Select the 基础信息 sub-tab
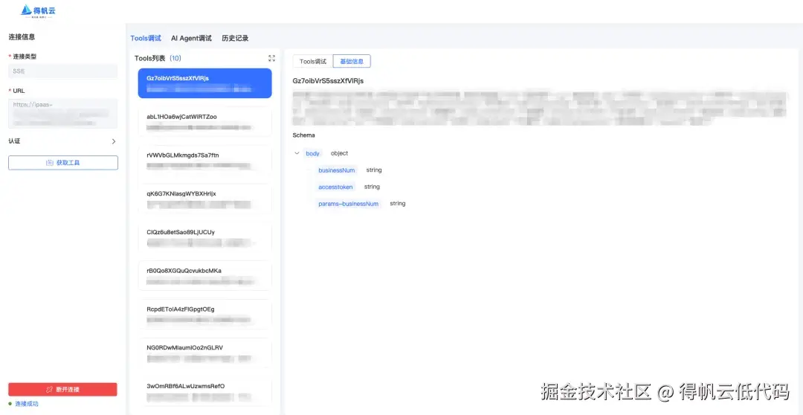The image size is (803, 415). 352,62
